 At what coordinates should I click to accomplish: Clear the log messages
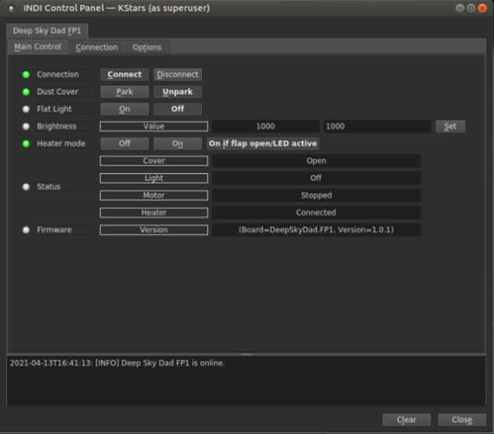click(x=406, y=419)
